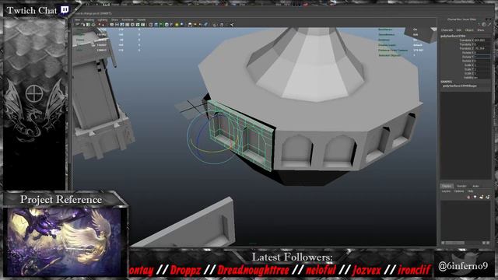Image resolution: width=498 pixels, height=280 pixels.
Task: Switch to the Render layer tab
Action: pos(461,186)
